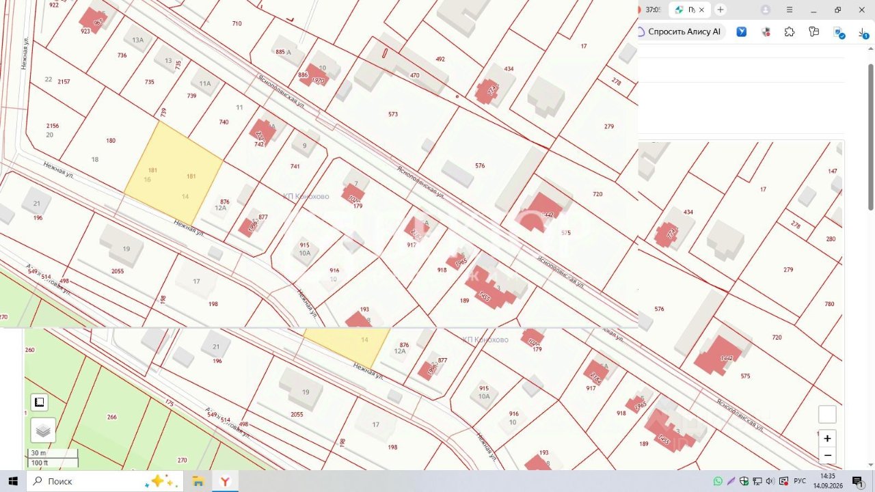Click the blue Yandex translate icon

click(x=741, y=31)
